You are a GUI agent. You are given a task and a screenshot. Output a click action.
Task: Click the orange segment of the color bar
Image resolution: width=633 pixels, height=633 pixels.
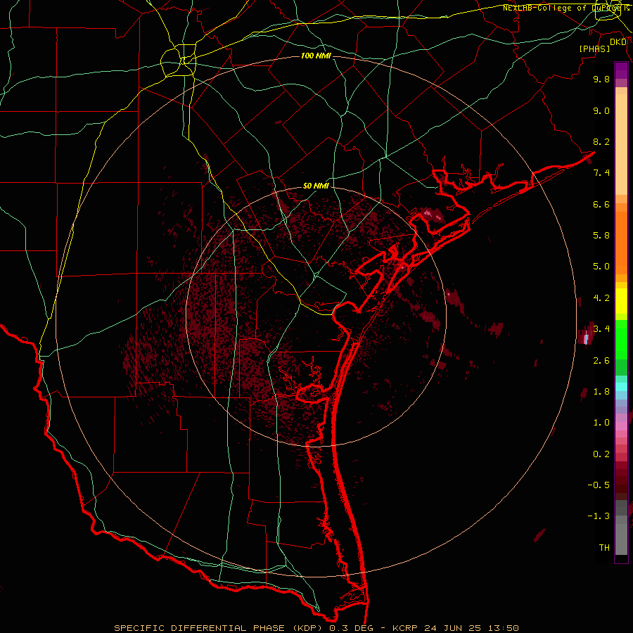621,243
